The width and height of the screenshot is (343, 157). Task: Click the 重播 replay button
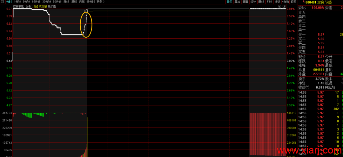(x=245, y=2)
